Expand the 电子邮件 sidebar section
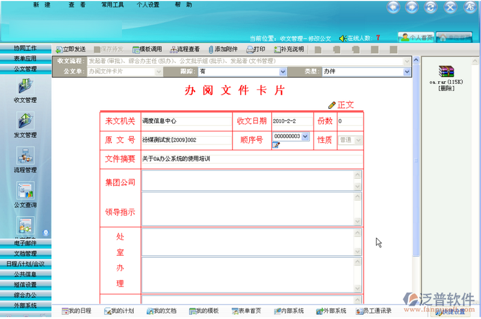This screenshot has width=481, height=319. click(25, 243)
